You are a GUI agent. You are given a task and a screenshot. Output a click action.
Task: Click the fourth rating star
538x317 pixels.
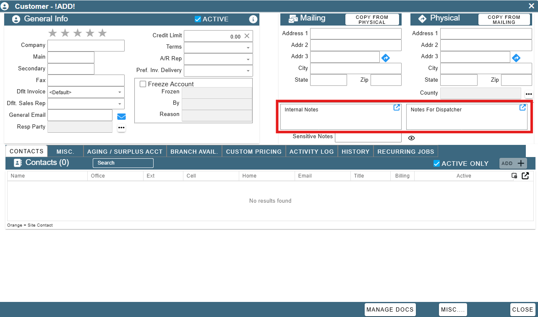[x=90, y=33]
